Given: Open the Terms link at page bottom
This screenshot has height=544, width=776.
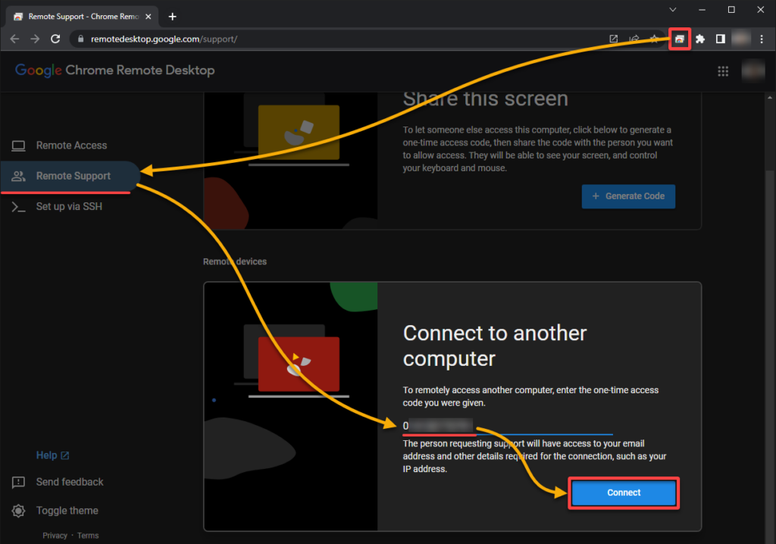Looking at the screenshot, I should coord(88,535).
